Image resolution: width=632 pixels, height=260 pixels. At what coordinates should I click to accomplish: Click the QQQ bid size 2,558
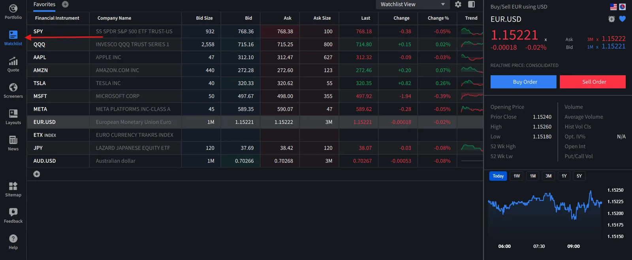208,45
